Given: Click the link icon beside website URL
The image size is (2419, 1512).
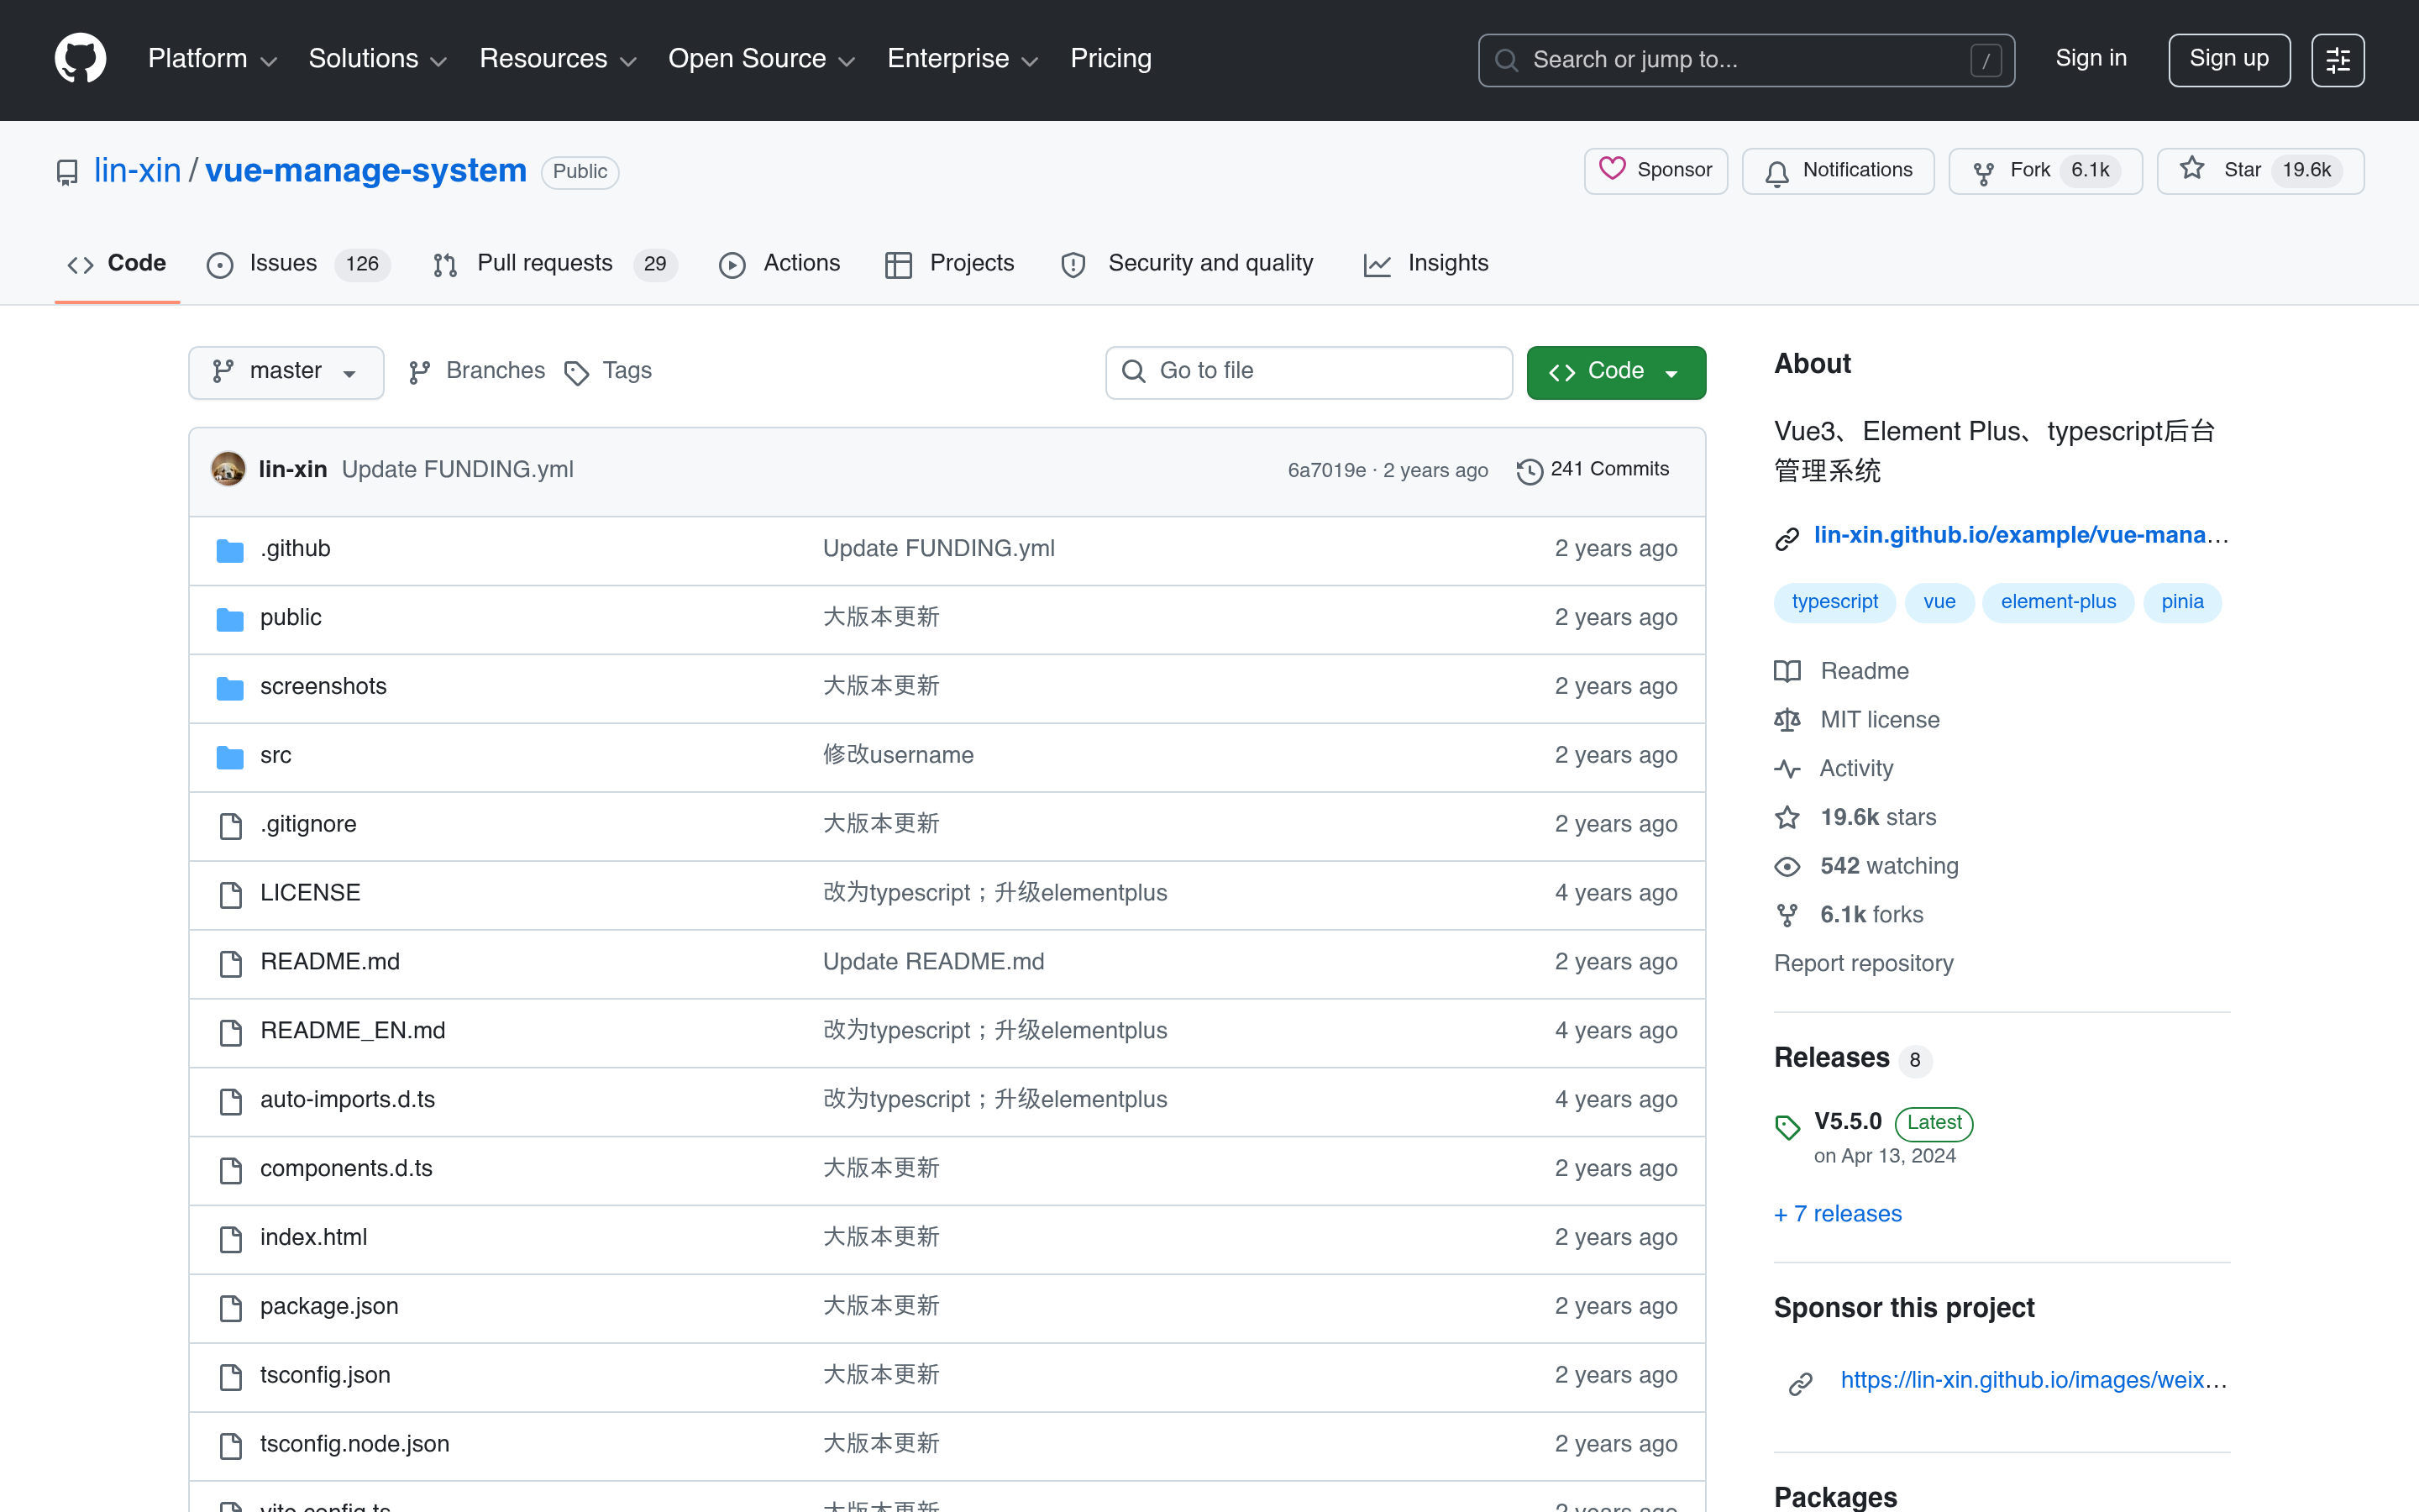Looking at the screenshot, I should coord(1787,538).
